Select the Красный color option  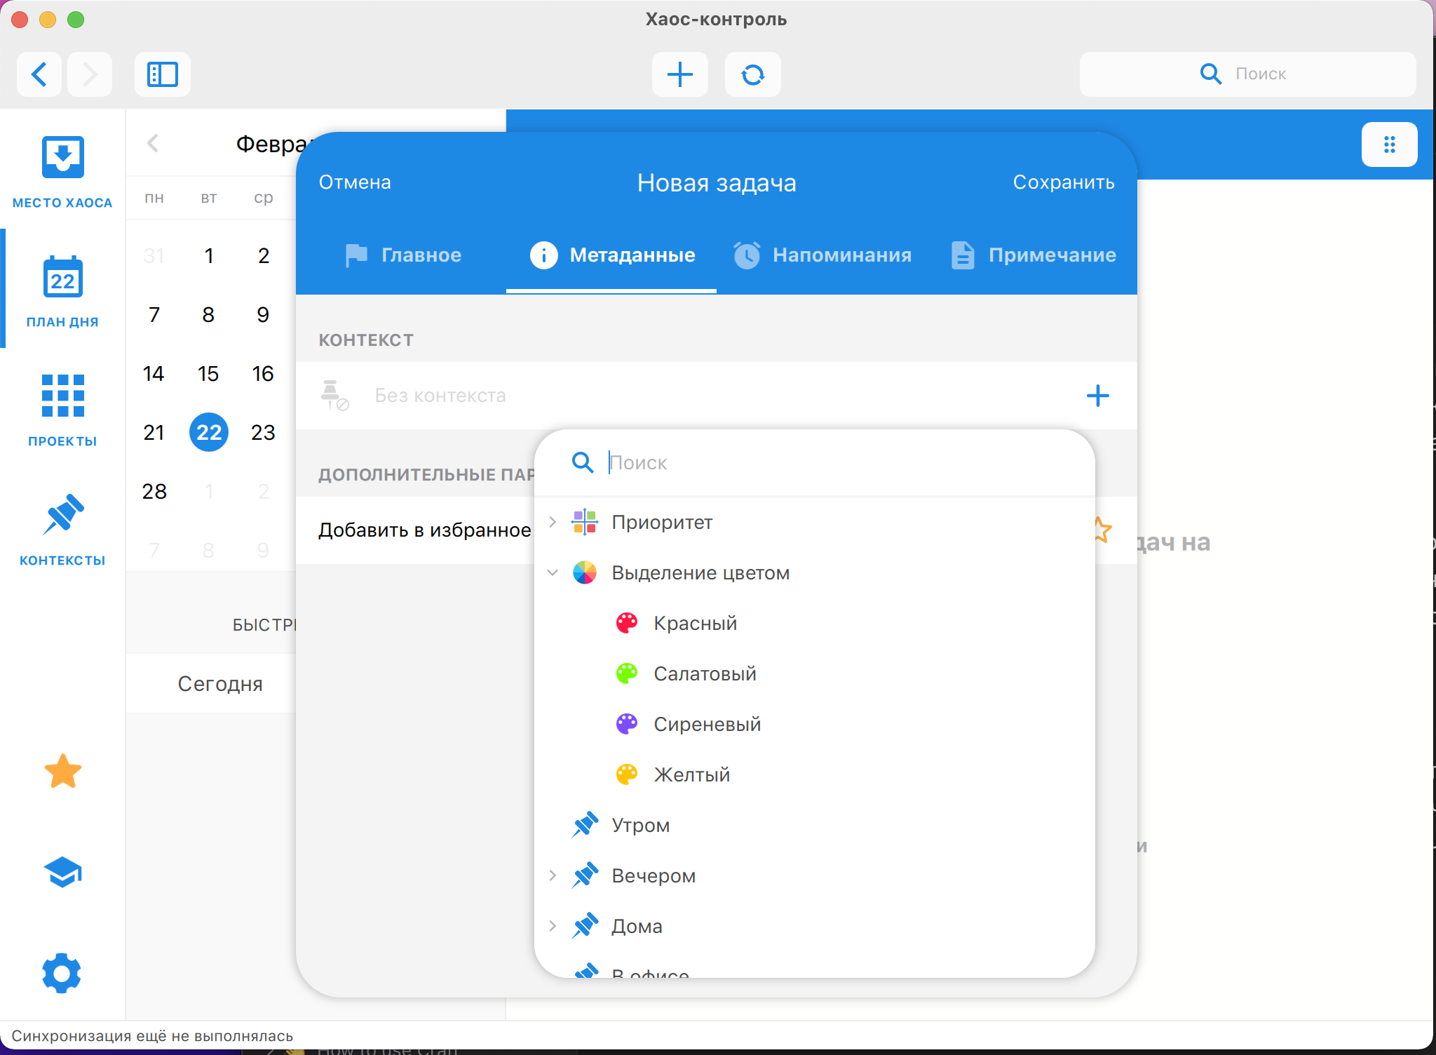[694, 623]
